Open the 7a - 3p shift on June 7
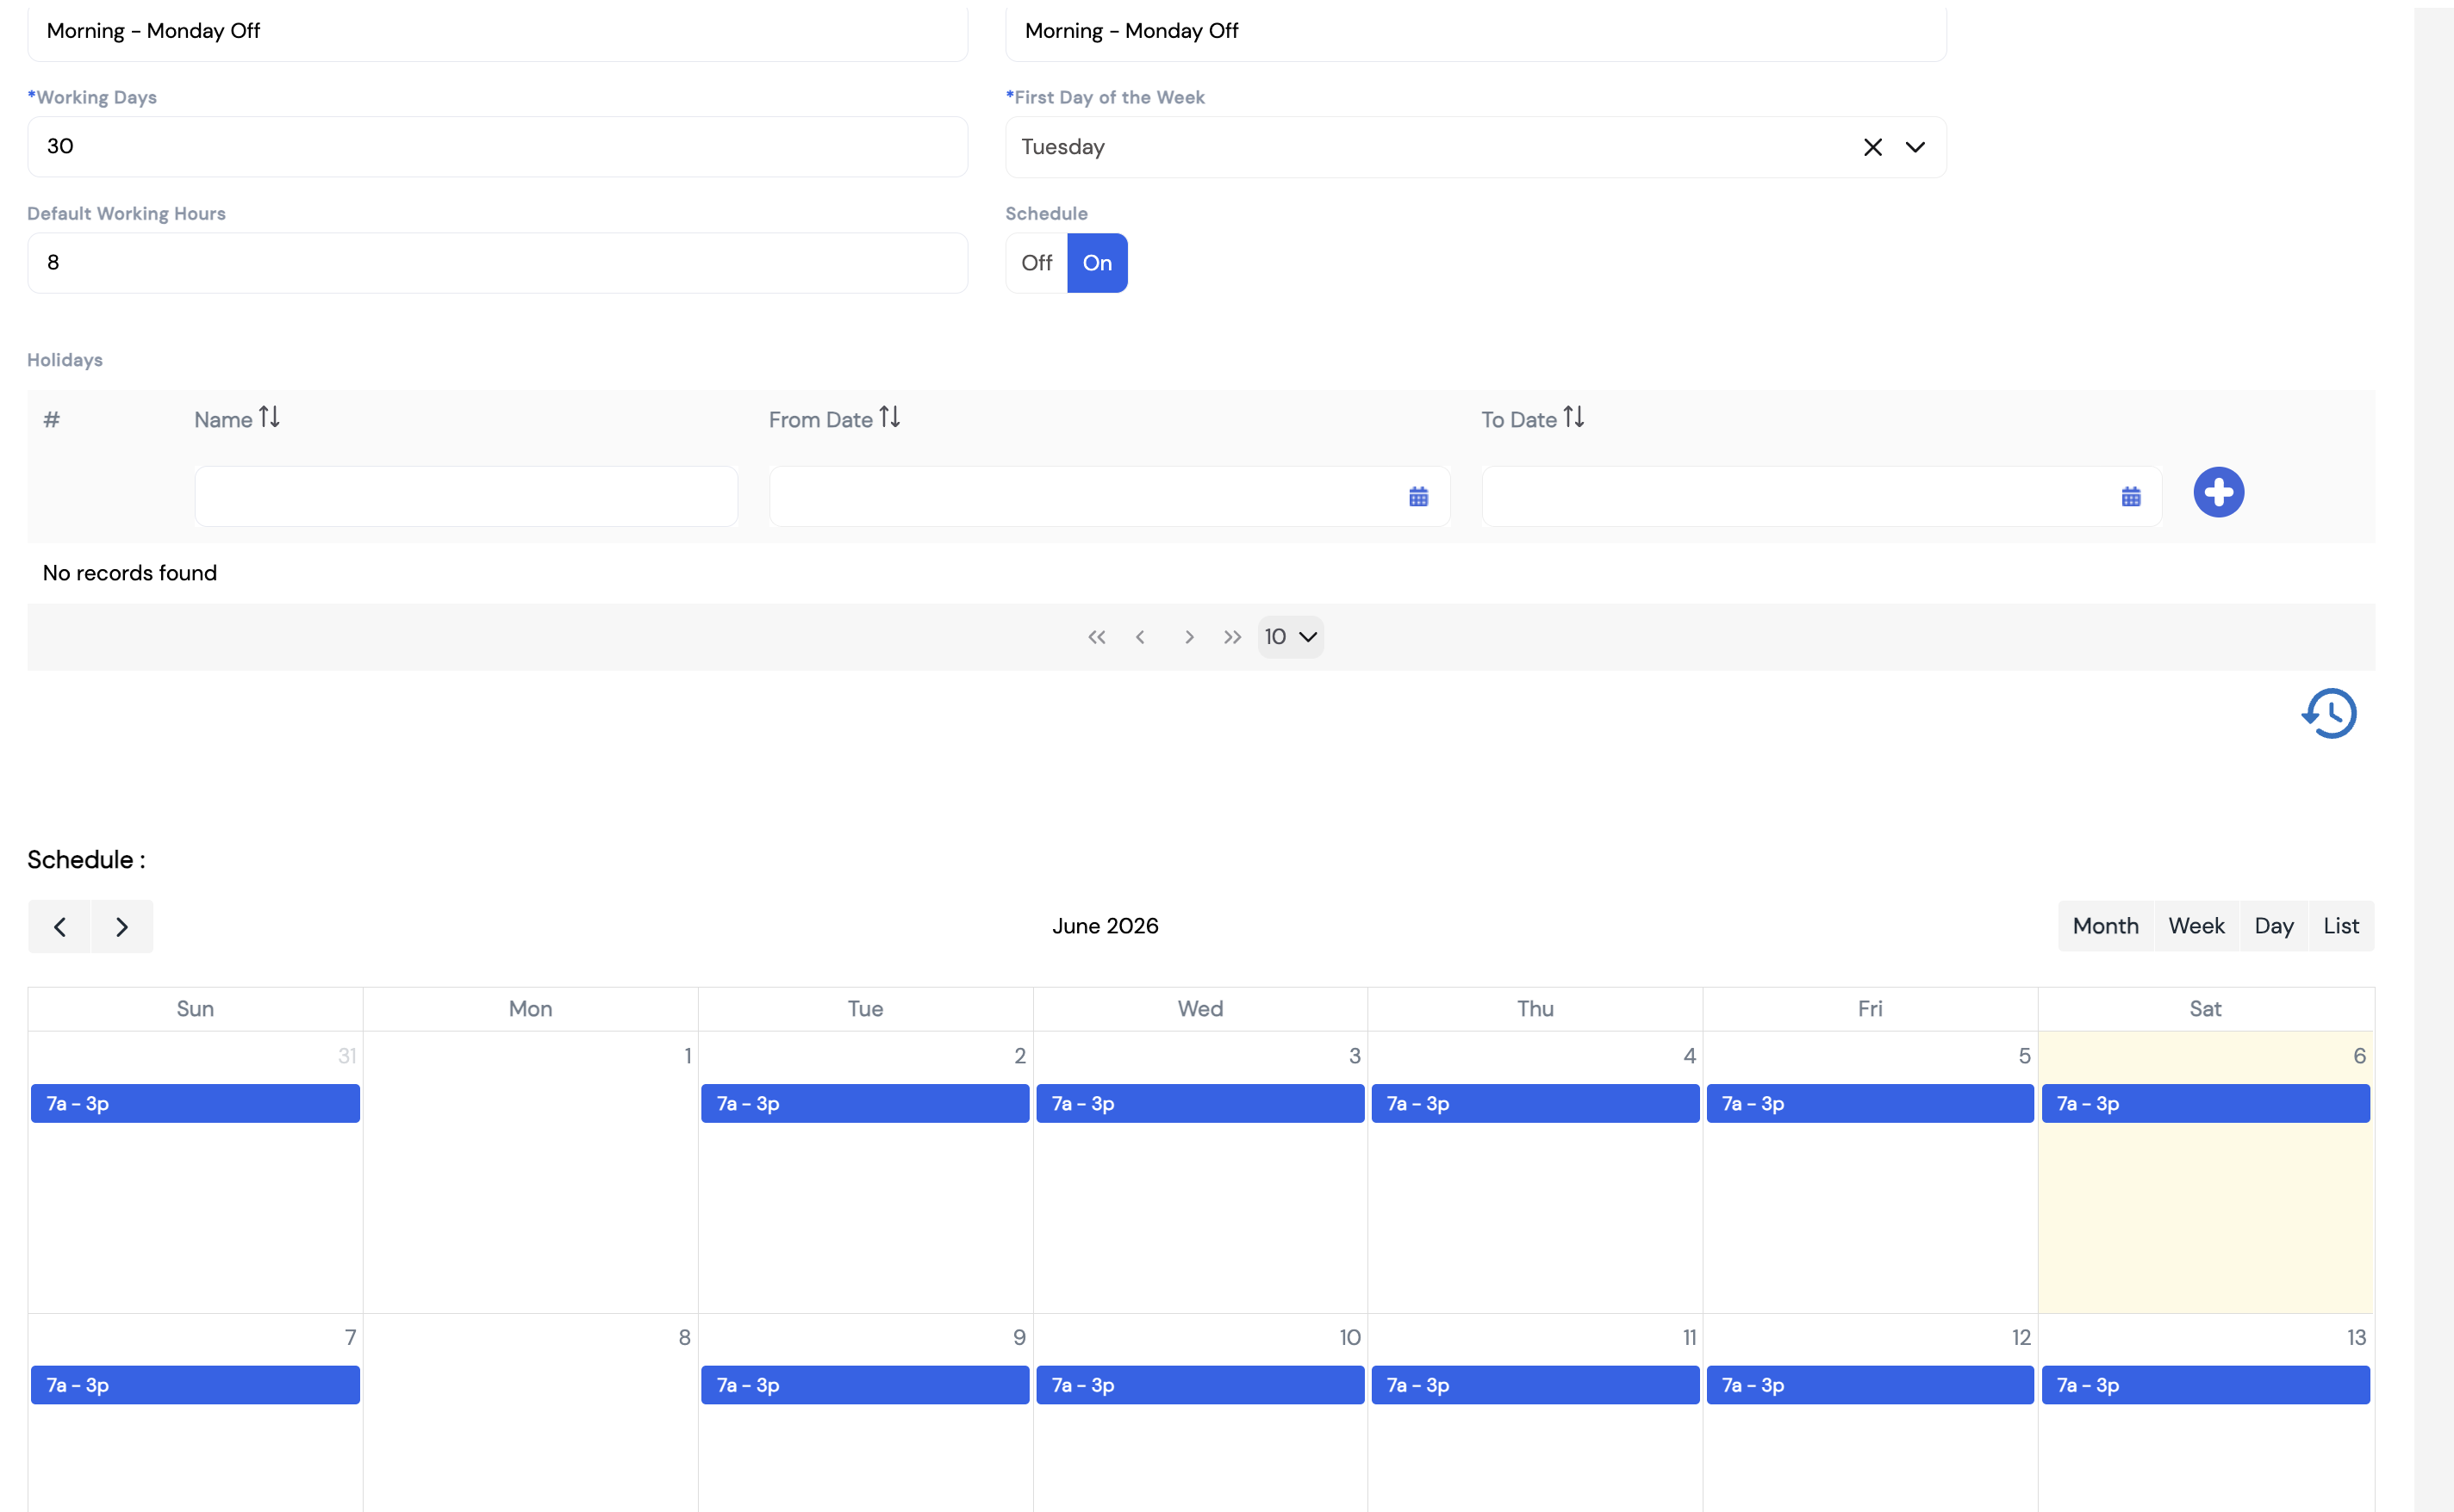The height and width of the screenshot is (1512, 2454). [195, 1385]
